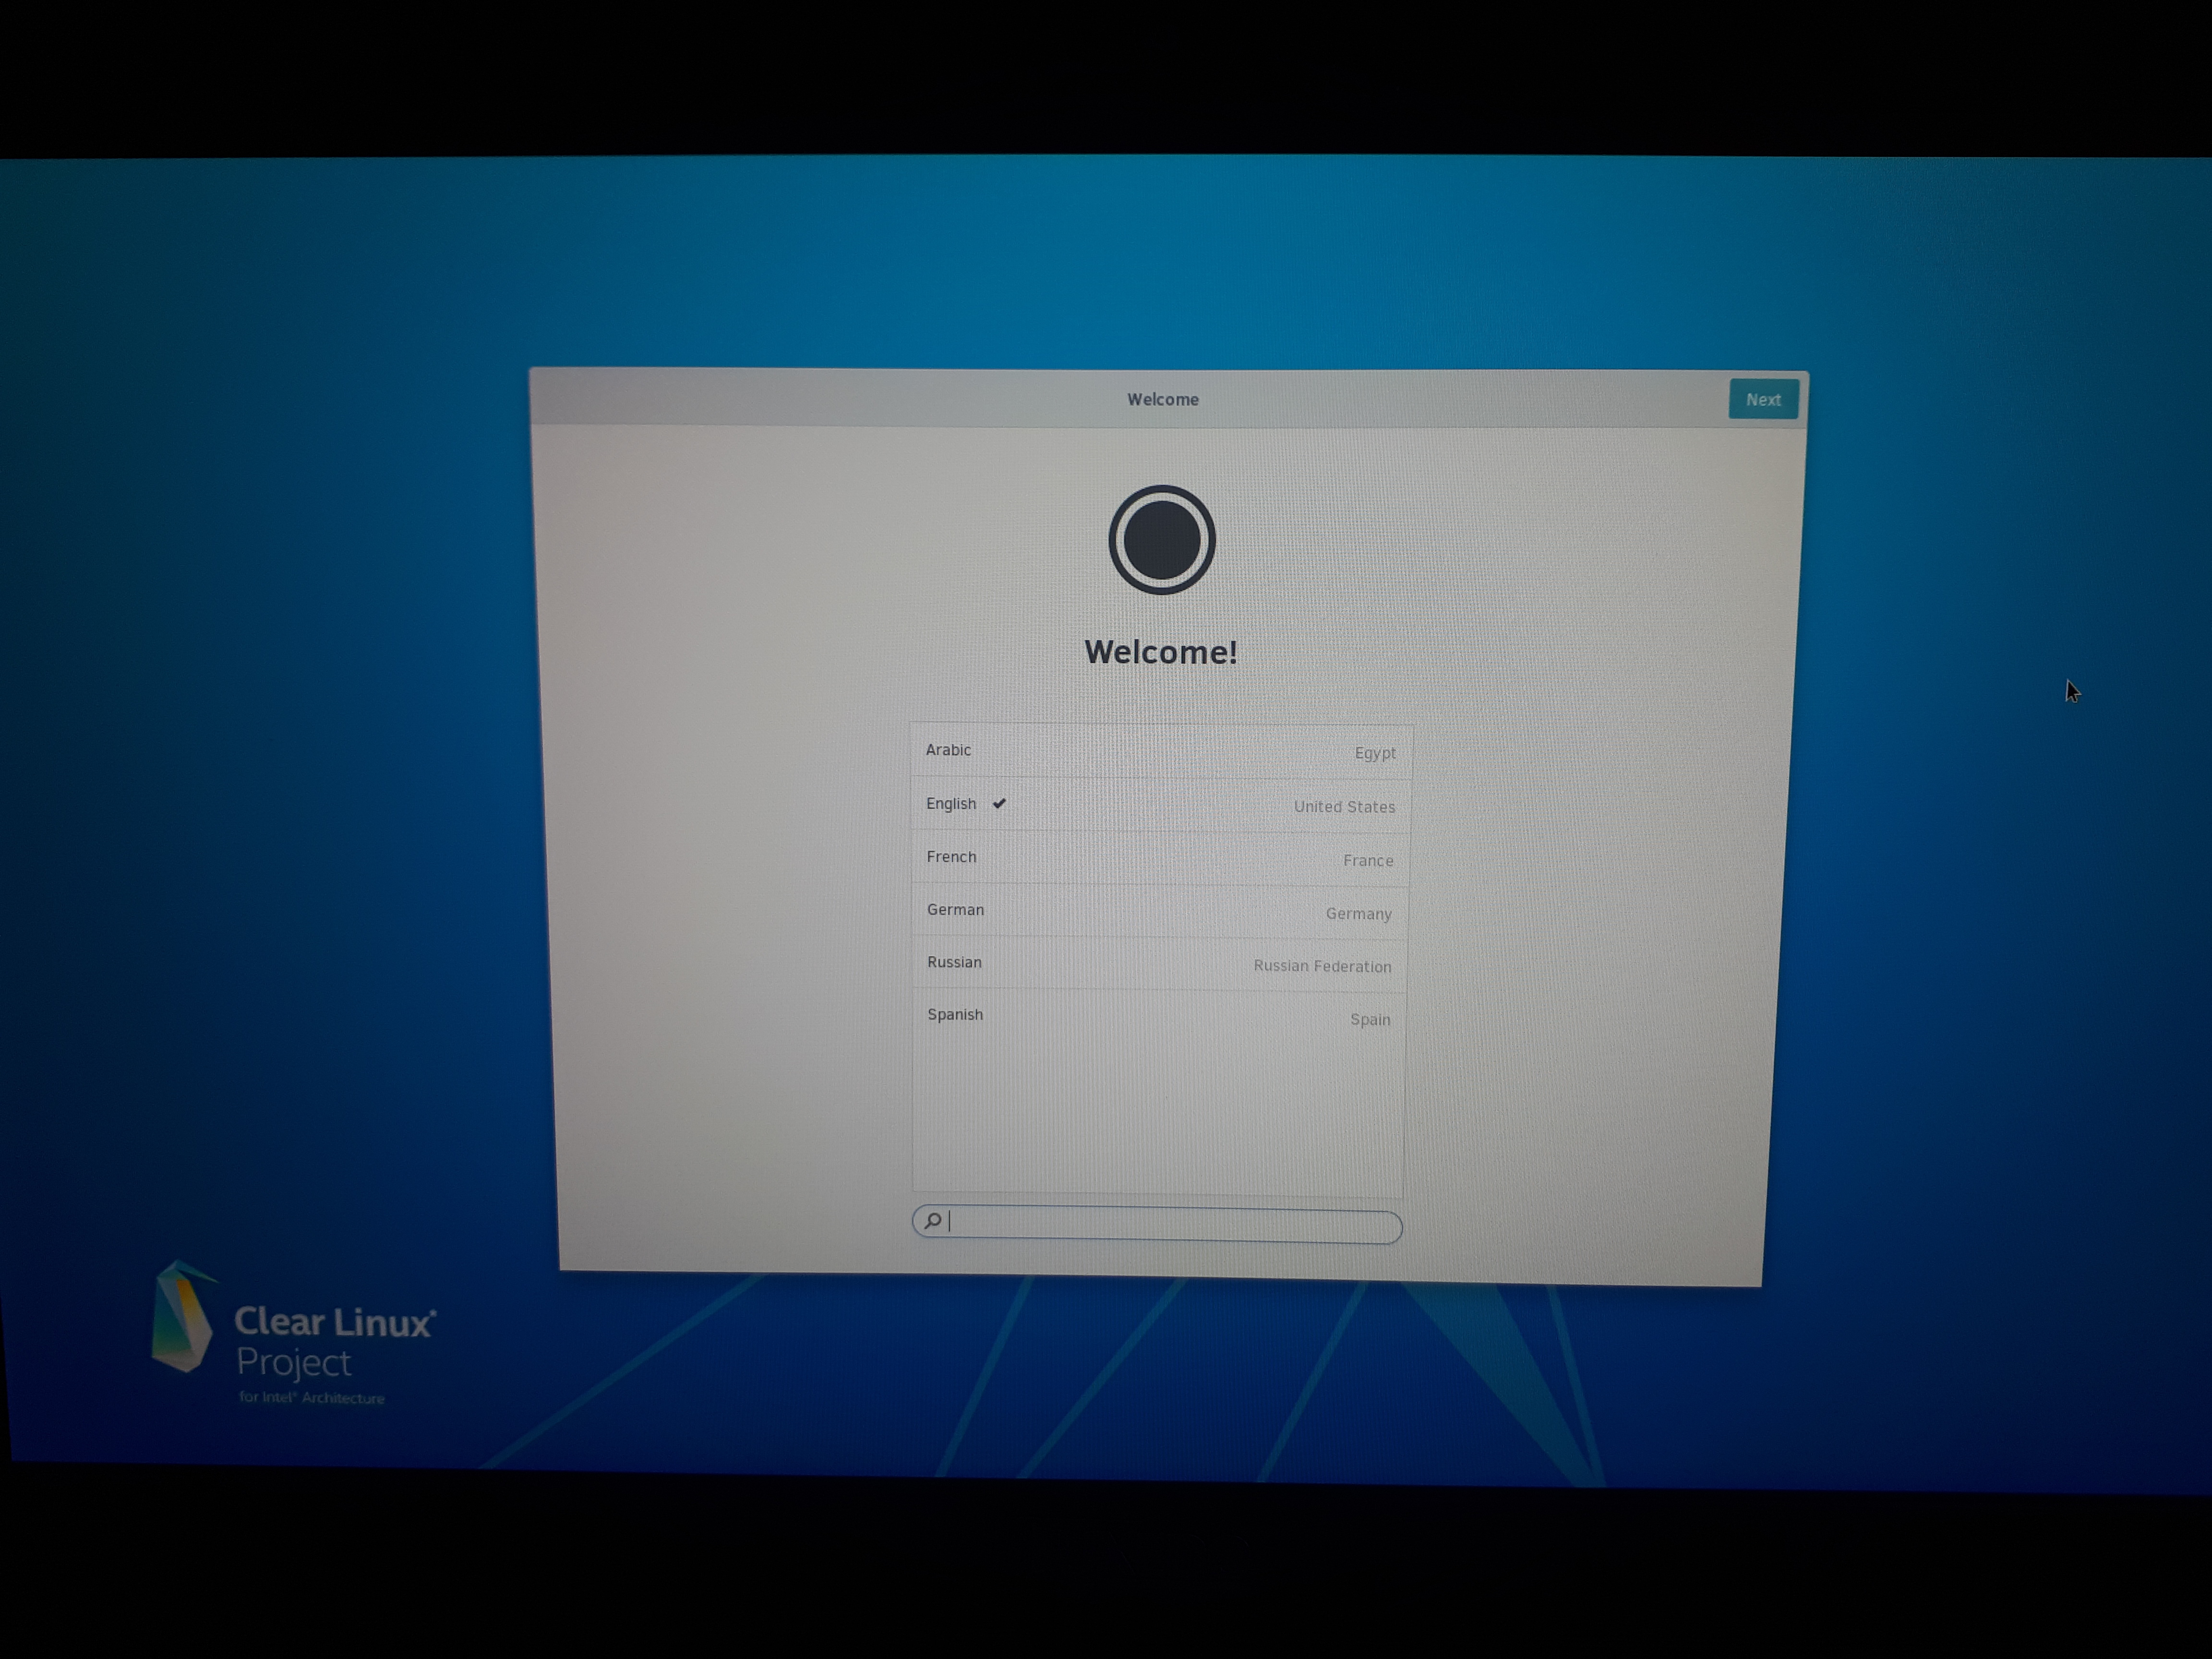Click the United States region label
The height and width of the screenshot is (1659, 2212).
pos(1344,807)
